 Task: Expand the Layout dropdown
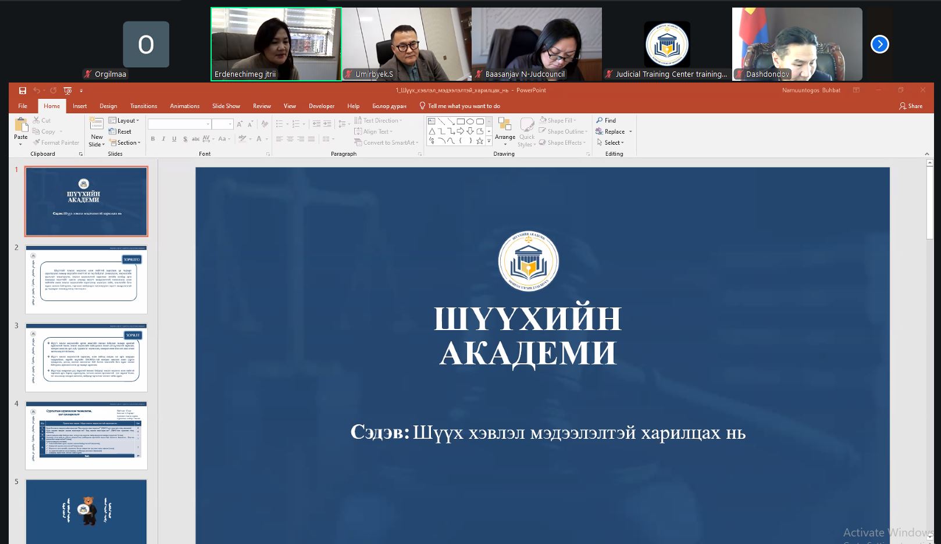tap(124, 120)
